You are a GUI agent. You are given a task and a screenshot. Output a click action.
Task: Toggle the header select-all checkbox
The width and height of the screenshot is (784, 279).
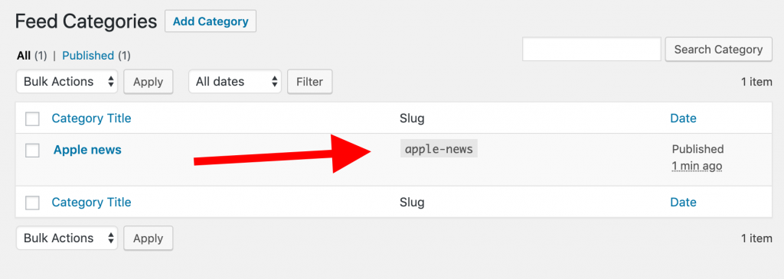(x=32, y=118)
